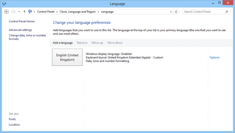Click the search magnifier icon
This screenshot has width=235, height=133.
pyautogui.click(x=227, y=12)
